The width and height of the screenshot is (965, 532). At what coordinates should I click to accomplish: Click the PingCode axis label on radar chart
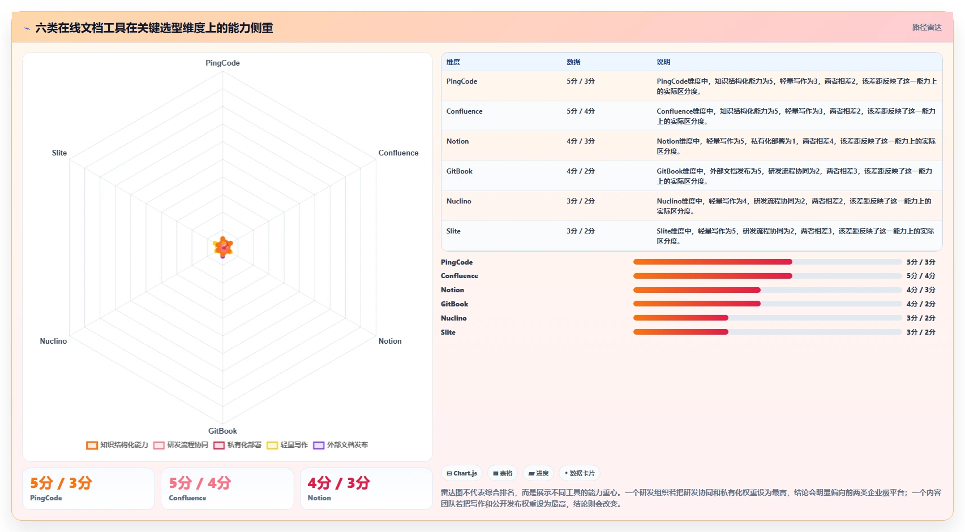pos(222,63)
